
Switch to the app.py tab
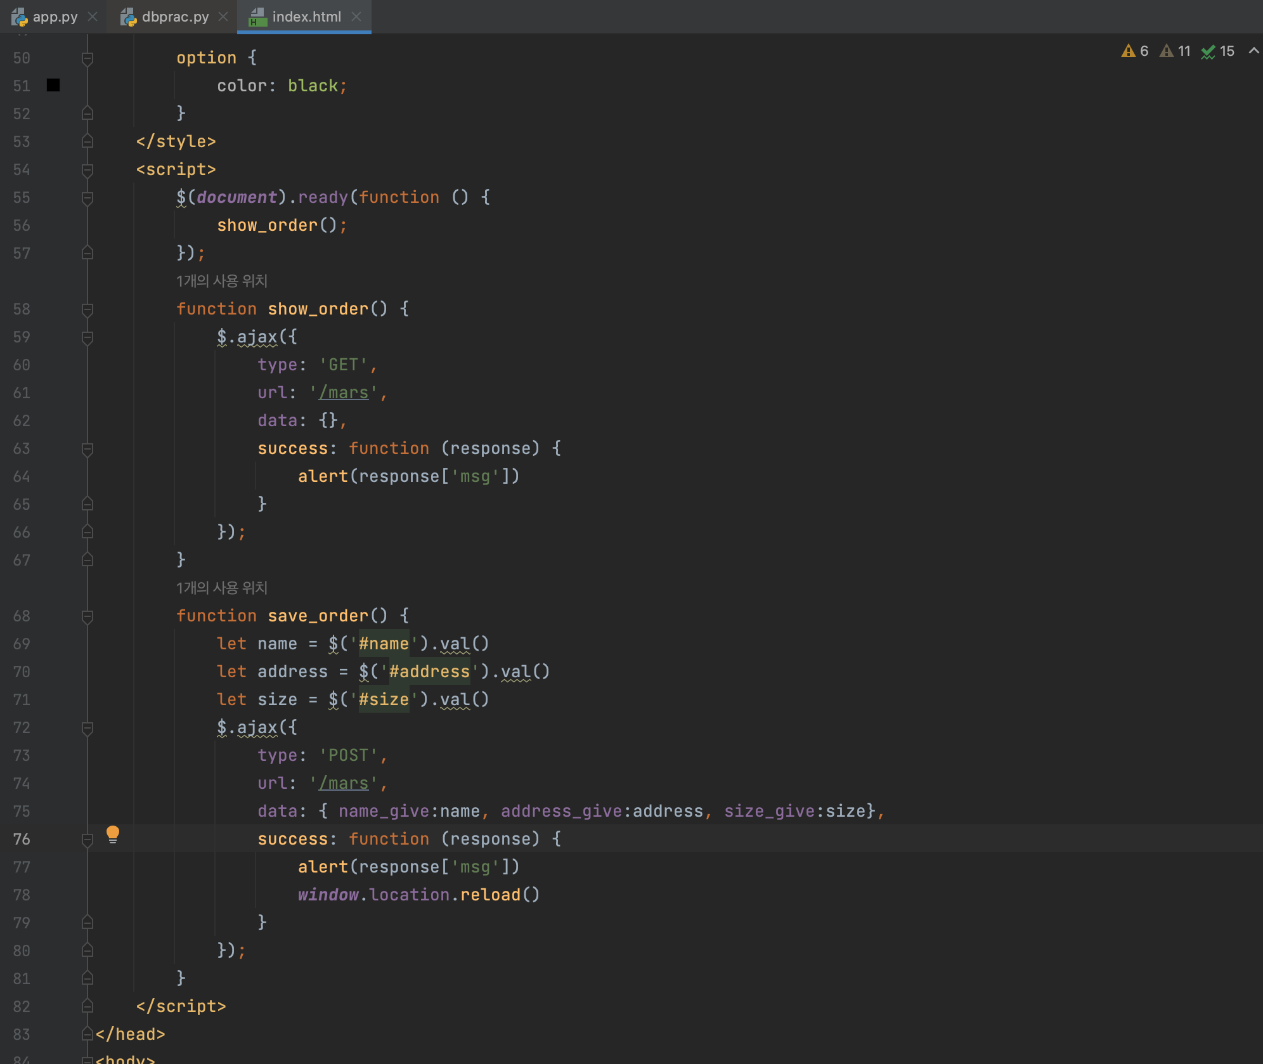pos(55,16)
